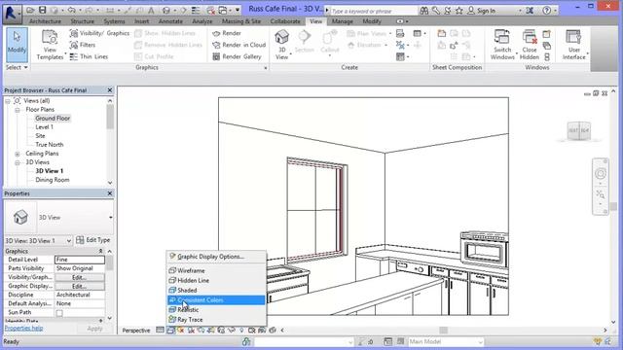Open the 3D View type selector dropdown arrow
The height and width of the screenshot is (350, 623).
click(110, 218)
